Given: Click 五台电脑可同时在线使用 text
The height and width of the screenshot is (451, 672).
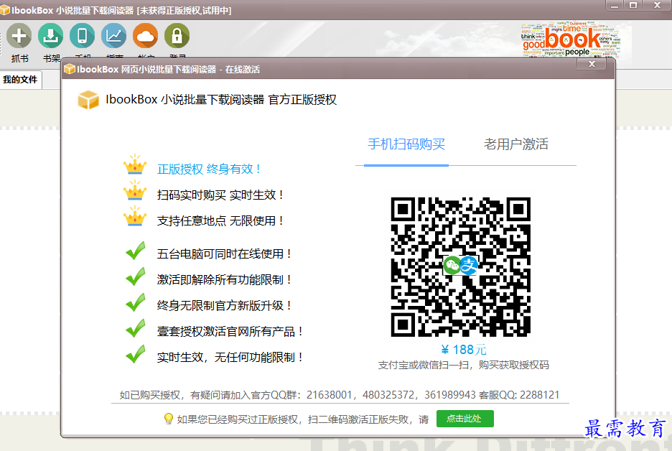Looking at the screenshot, I should click(224, 254).
